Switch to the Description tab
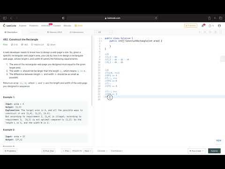The width and height of the screenshot is (225, 169). click(11, 32)
